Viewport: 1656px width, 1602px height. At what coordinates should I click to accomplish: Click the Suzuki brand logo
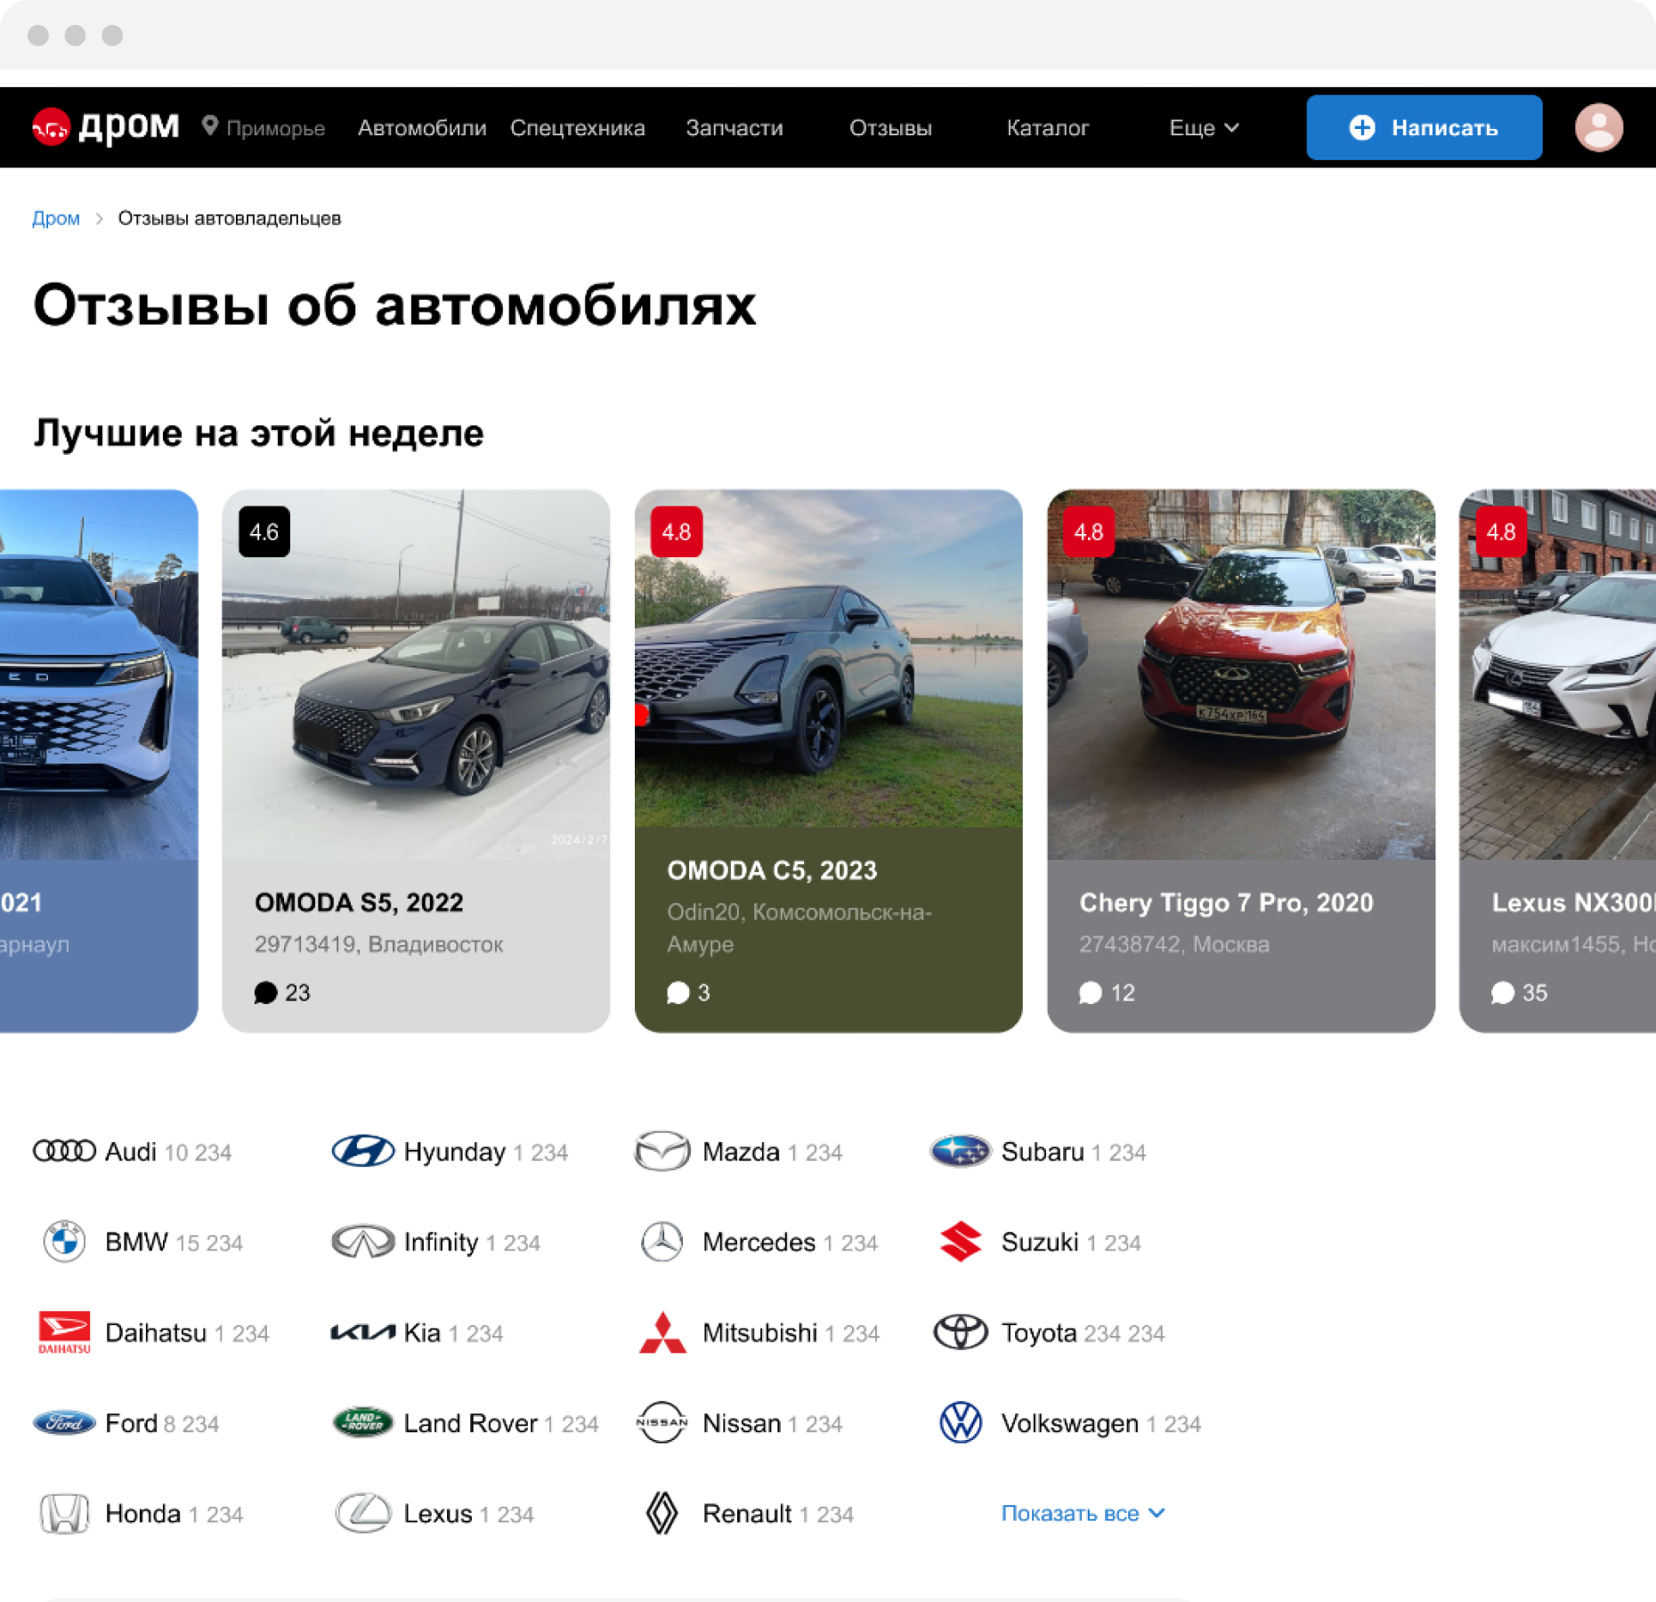[961, 1242]
